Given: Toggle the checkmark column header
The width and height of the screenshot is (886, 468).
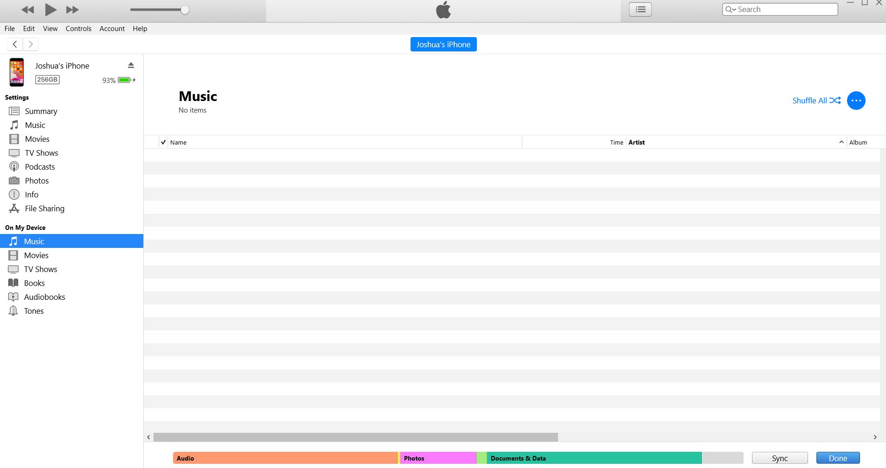Looking at the screenshot, I should coord(163,142).
